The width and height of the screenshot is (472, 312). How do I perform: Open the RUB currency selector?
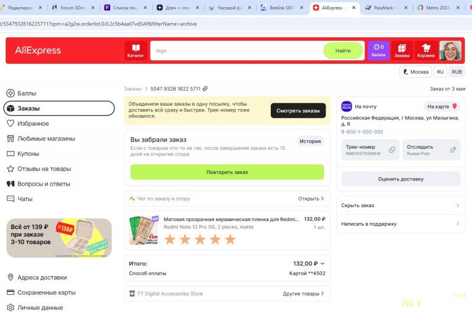point(457,72)
